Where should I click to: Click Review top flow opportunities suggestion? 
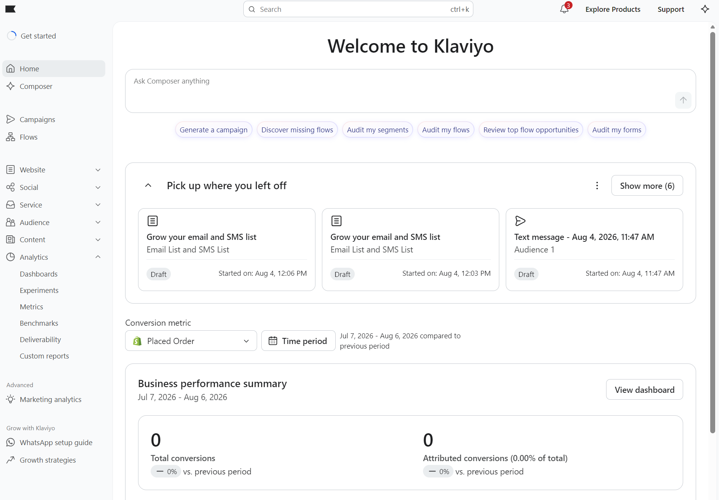[x=531, y=130]
